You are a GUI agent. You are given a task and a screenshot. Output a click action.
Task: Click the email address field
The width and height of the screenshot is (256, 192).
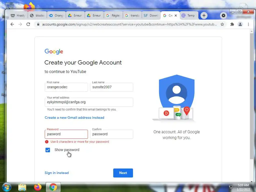89,102
